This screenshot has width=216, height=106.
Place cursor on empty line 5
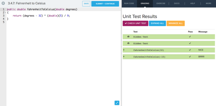[x=63, y=22]
